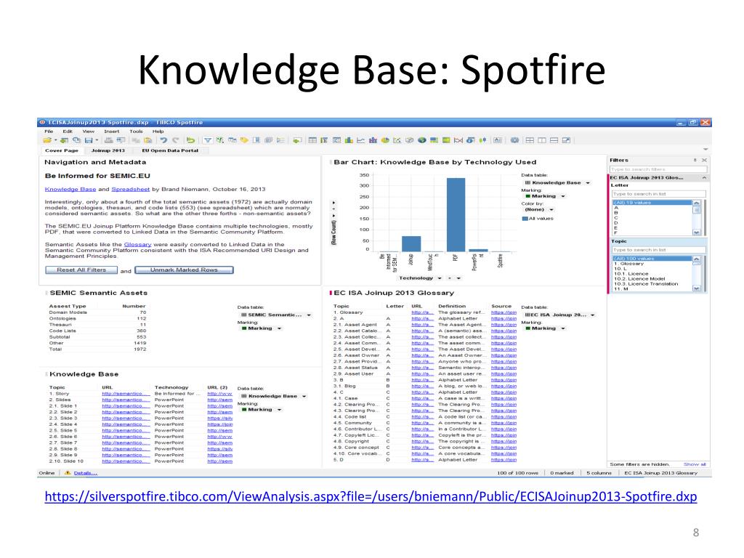Arrange visualizations side-by-side layout icon
This screenshot has height=558, width=744.
542,140
